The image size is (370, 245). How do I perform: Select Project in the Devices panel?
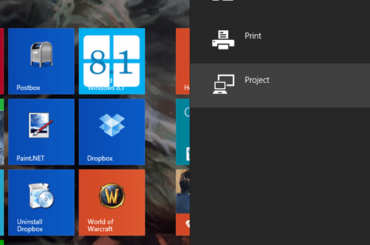click(280, 86)
